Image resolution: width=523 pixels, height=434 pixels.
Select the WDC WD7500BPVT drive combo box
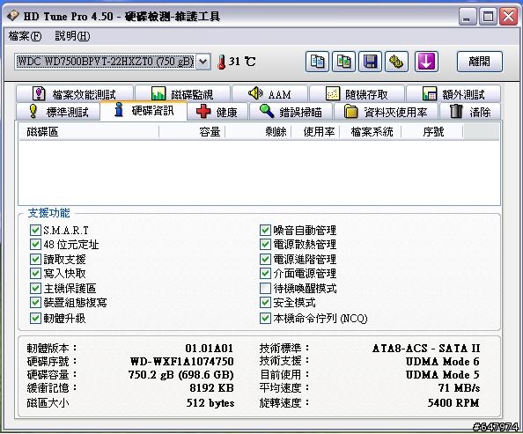[x=113, y=62]
